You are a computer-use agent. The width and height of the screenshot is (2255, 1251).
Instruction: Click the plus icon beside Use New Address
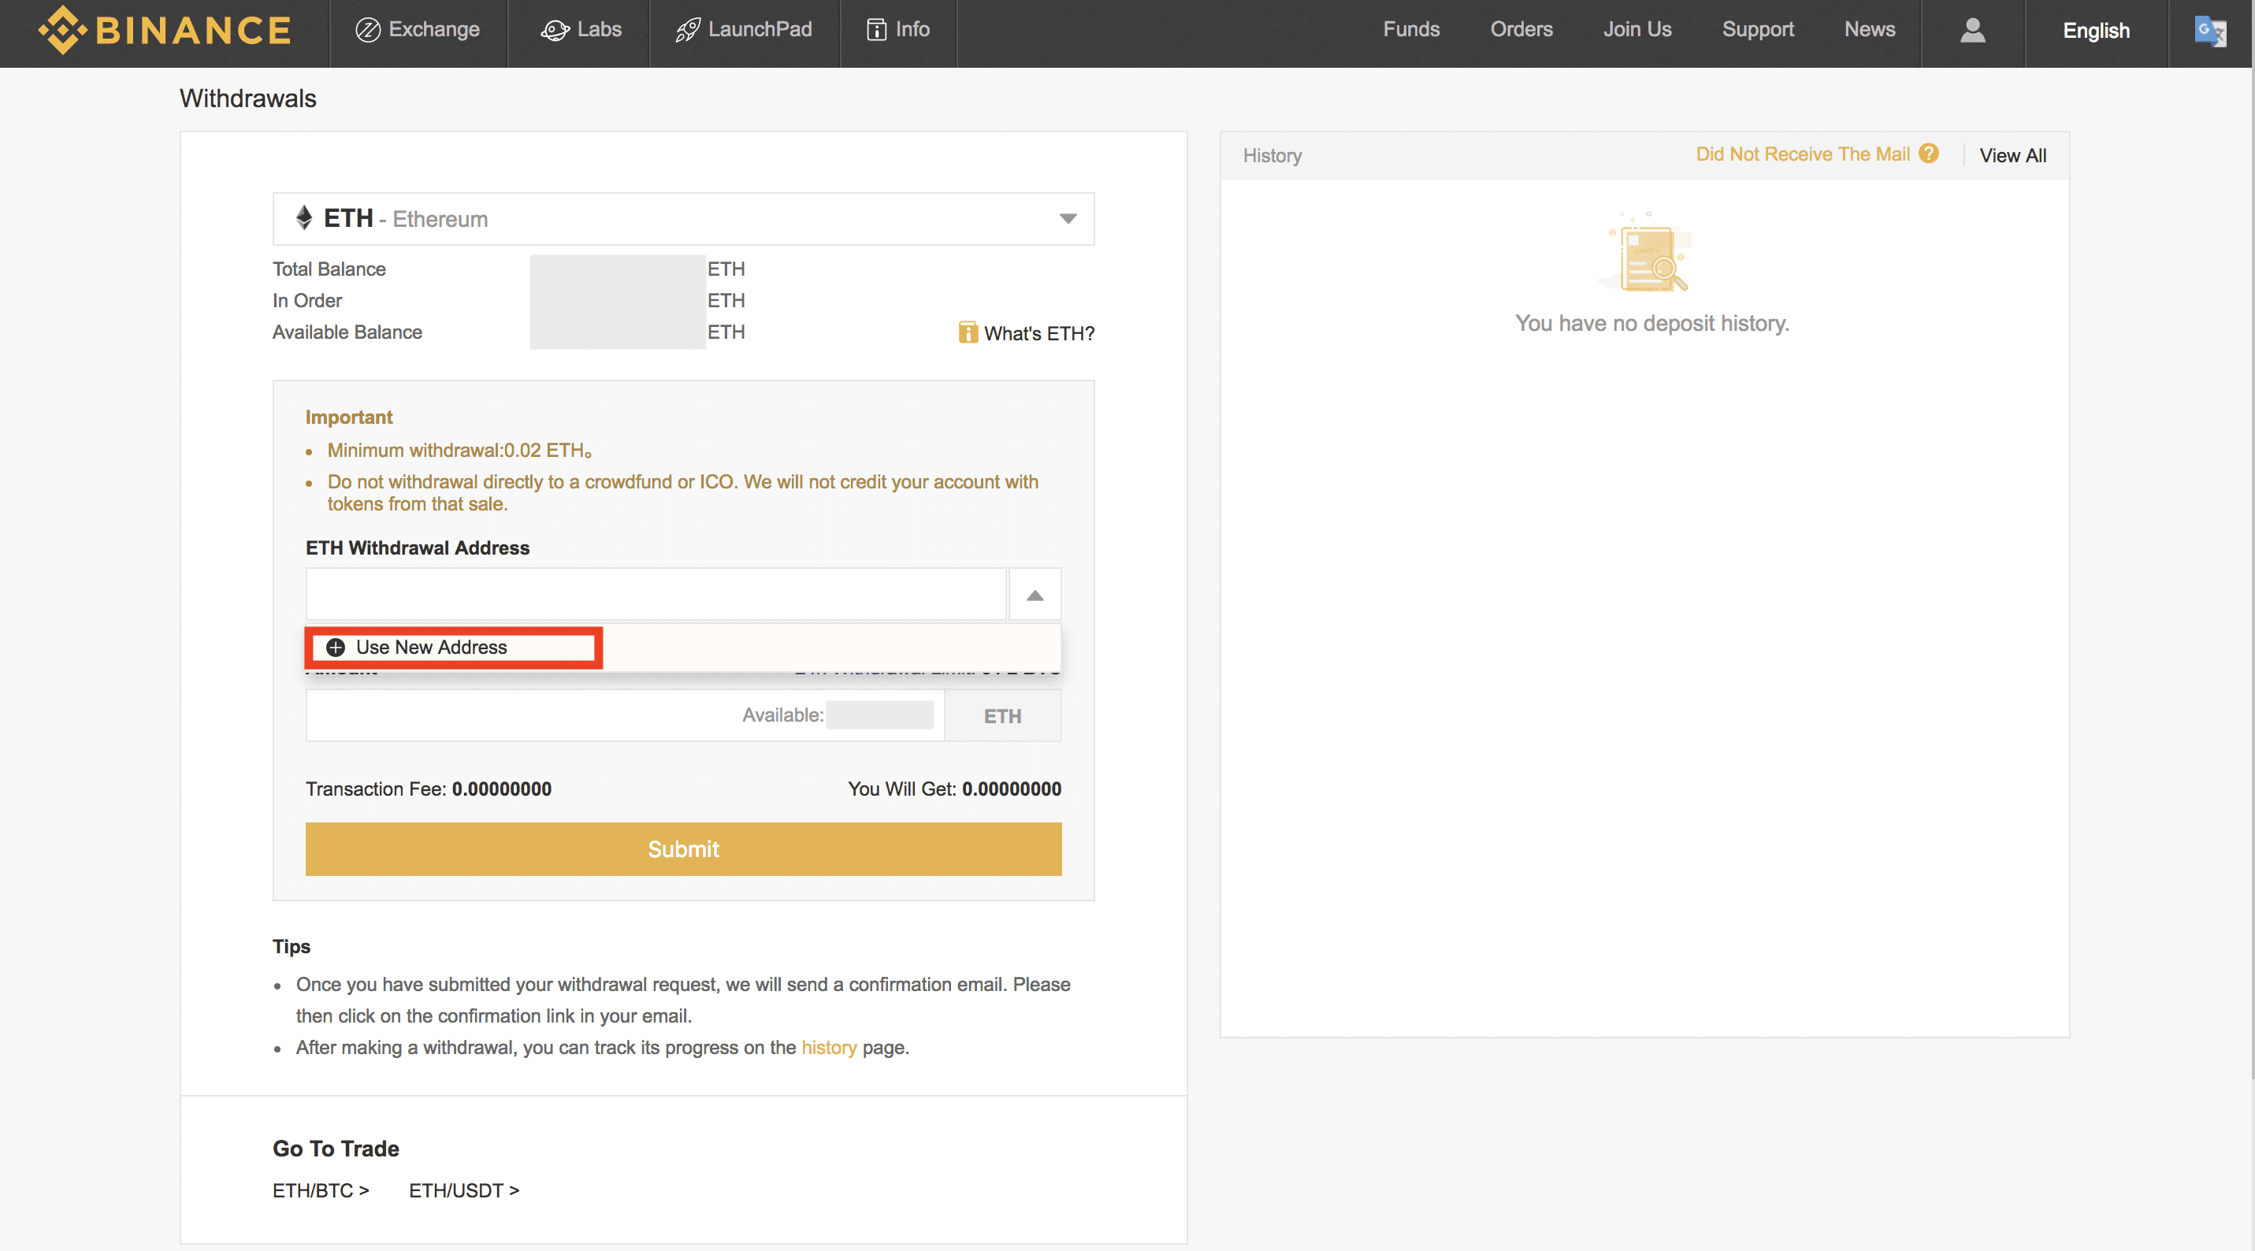pos(336,648)
